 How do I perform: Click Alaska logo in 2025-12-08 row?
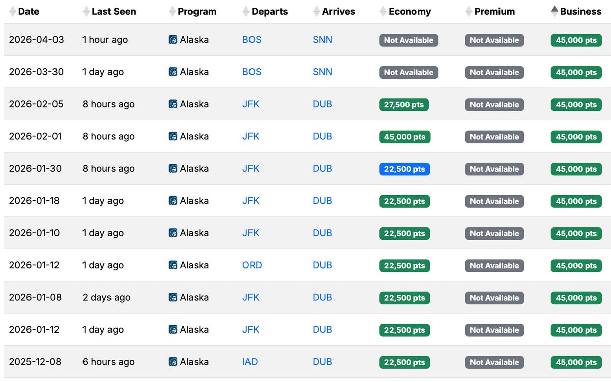pyautogui.click(x=173, y=362)
